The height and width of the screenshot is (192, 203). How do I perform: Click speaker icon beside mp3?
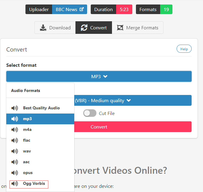pos(15,119)
